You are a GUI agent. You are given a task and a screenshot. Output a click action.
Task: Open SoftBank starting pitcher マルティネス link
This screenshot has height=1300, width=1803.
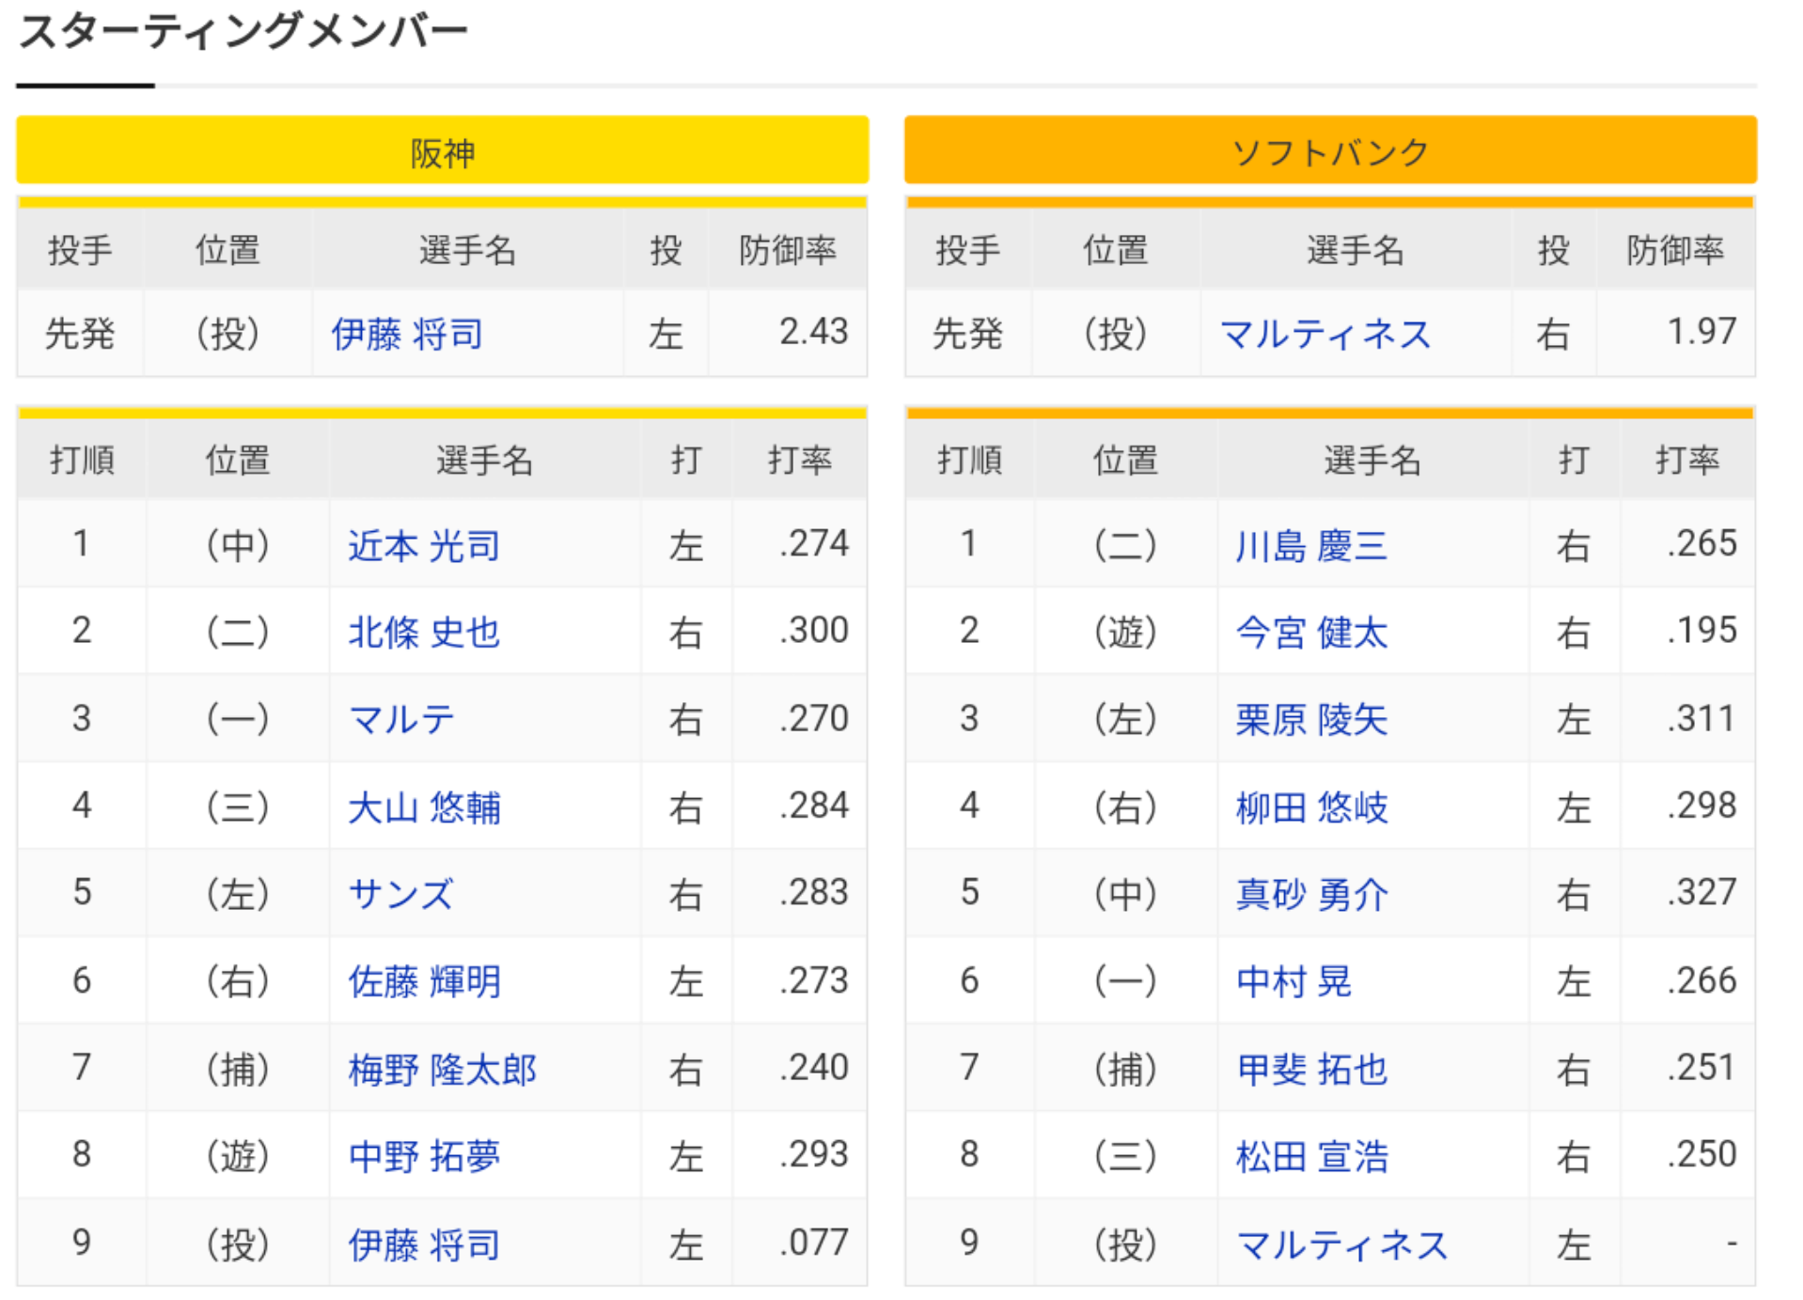point(1325,334)
